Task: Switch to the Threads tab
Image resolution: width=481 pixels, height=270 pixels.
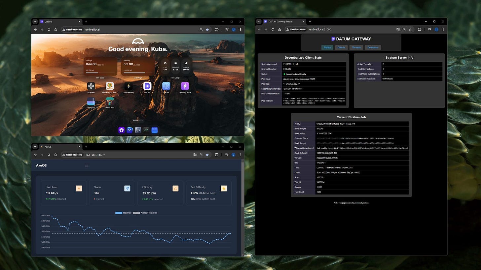Action: click(356, 47)
